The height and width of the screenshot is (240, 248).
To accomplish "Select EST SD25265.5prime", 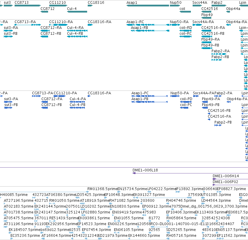I will pos(181,230).
